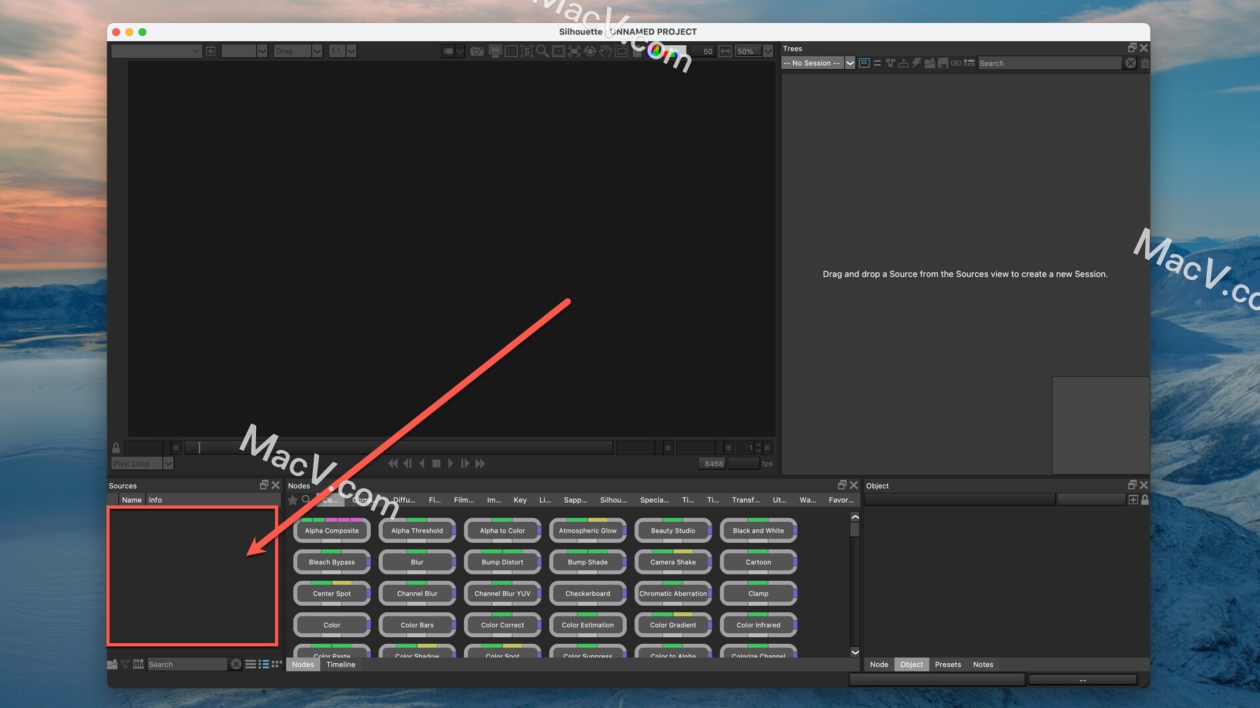Screen dimensions: 1260x708
Task: Click the Atmospheric Glow node
Action: point(587,530)
